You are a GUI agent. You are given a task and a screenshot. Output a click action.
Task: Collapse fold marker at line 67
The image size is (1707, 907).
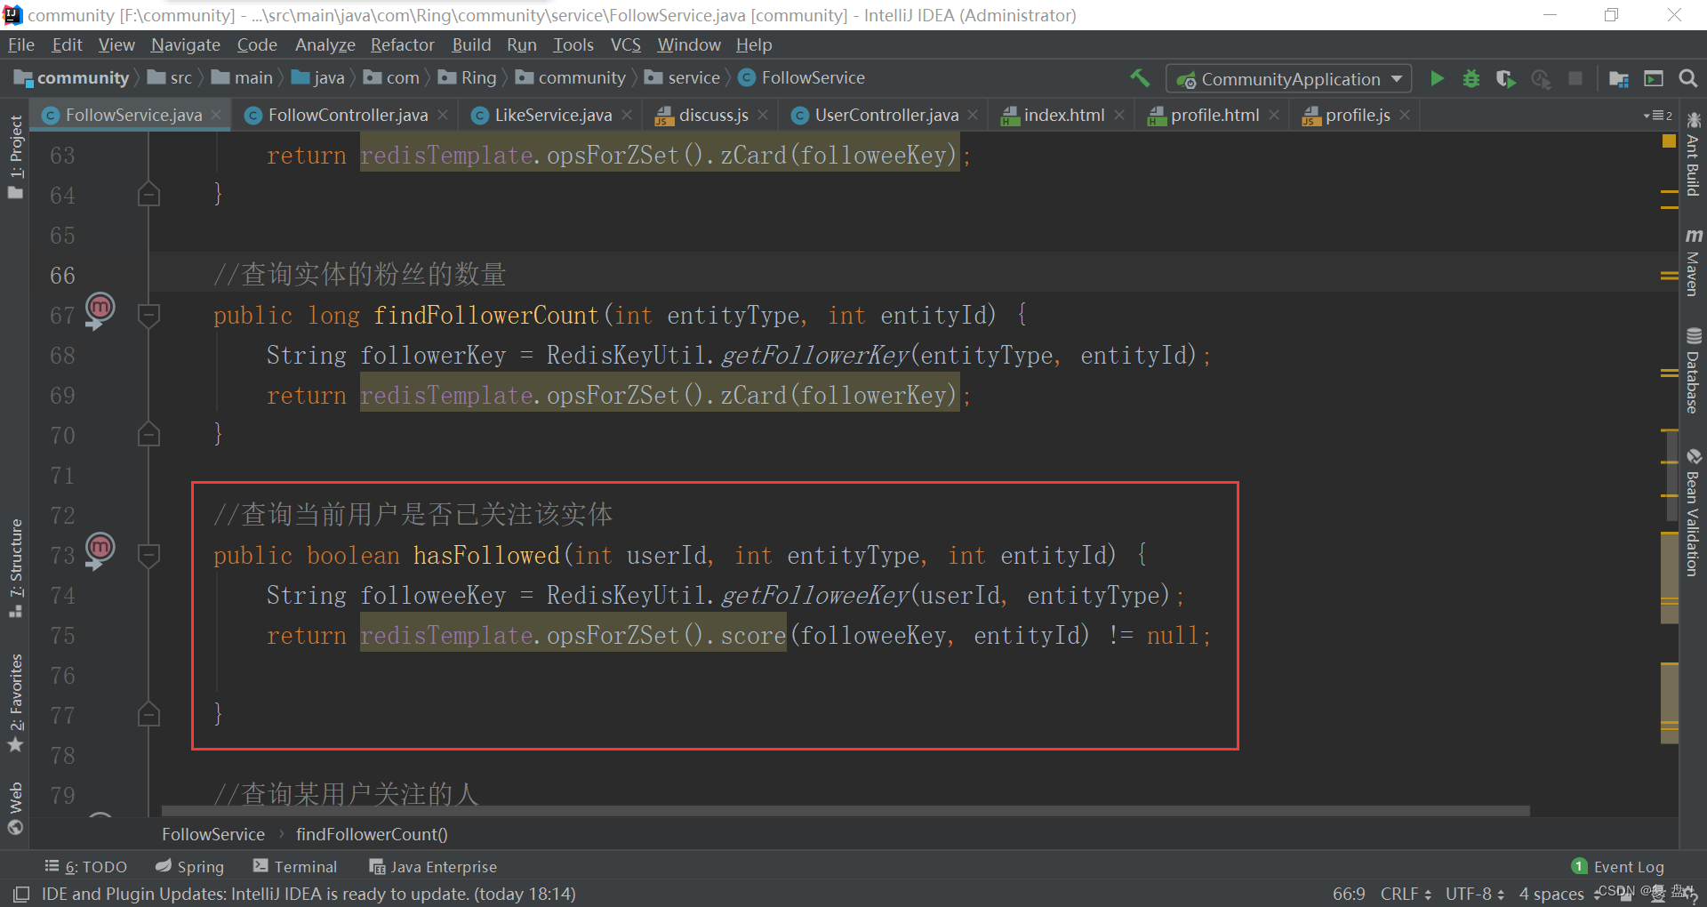[x=148, y=315]
